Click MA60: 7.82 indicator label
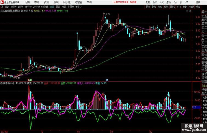This screenshot has height=133, width=207. coord(62,11)
